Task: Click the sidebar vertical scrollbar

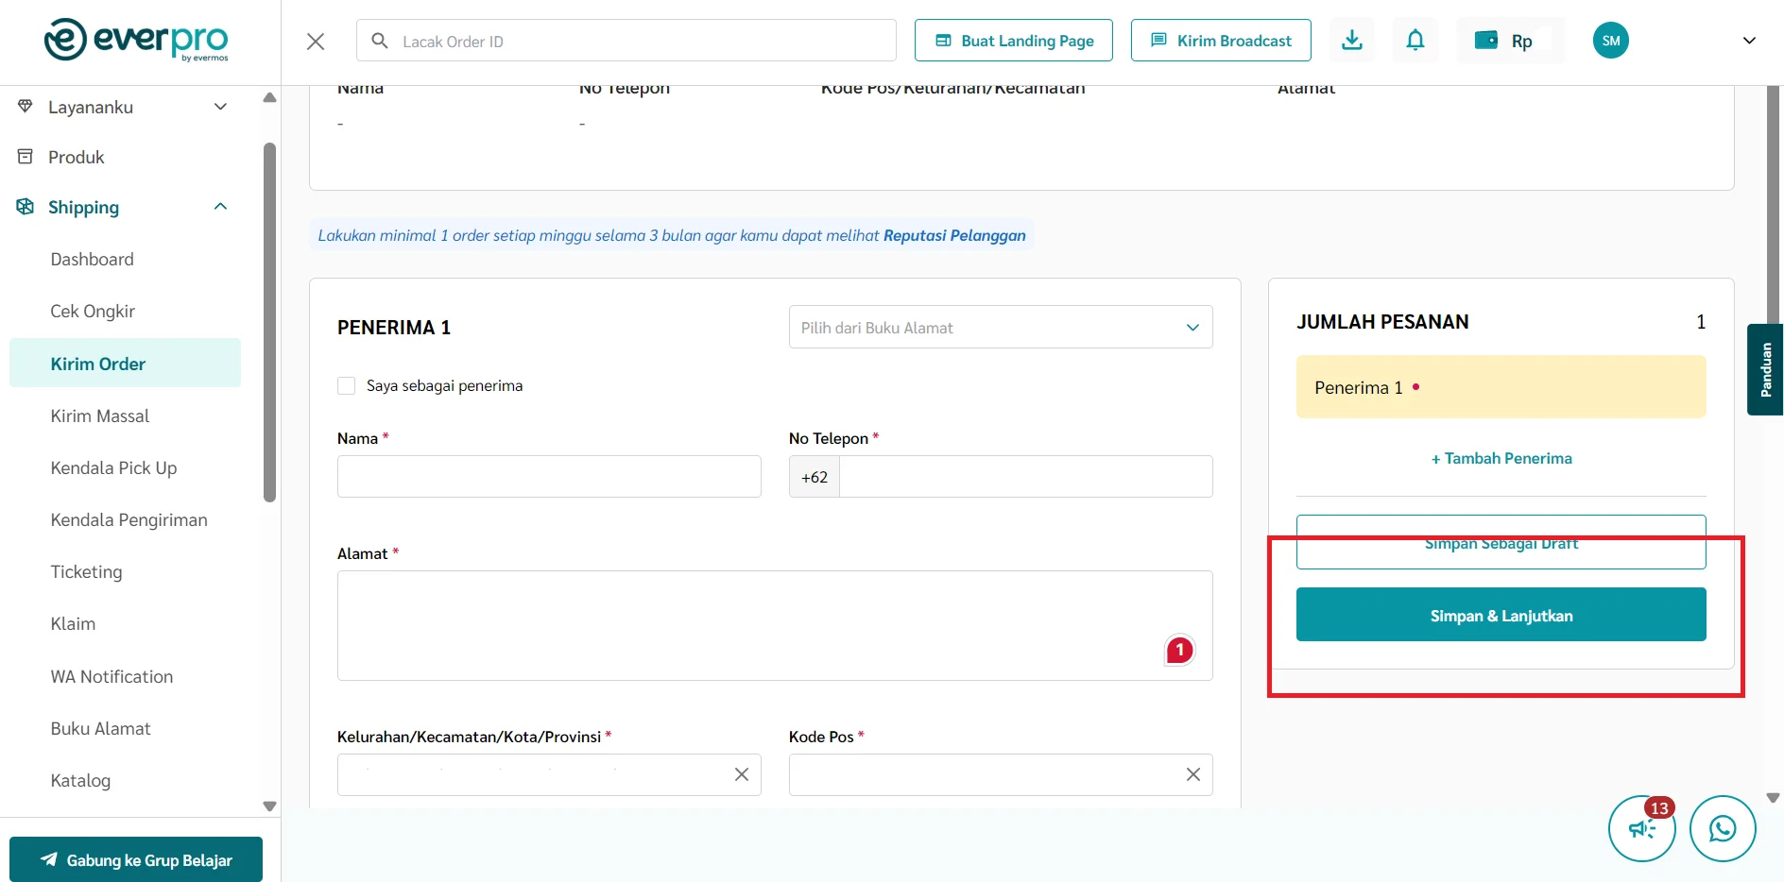Action: tap(269, 321)
